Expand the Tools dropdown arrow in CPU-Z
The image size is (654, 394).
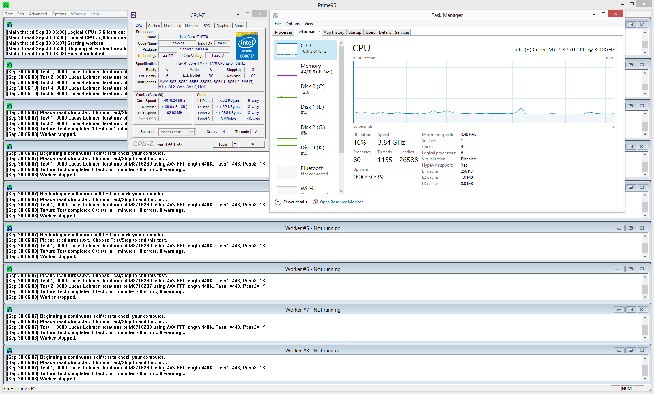[x=235, y=144]
